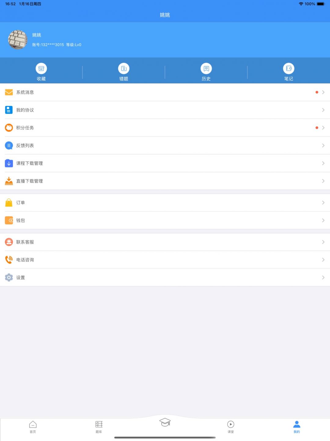The height and width of the screenshot is (441, 330).
Task: Click the 积分任务 piggy bank icon
Action: (x=9, y=128)
